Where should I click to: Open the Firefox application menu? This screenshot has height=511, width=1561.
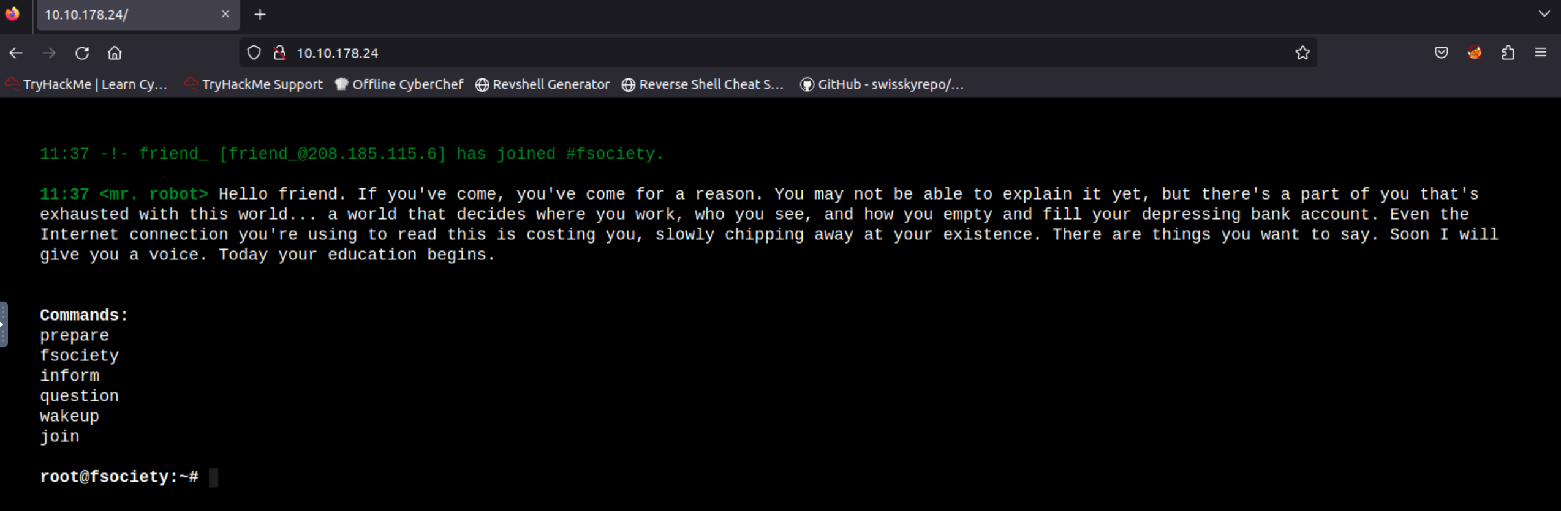[x=1541, y=53]
